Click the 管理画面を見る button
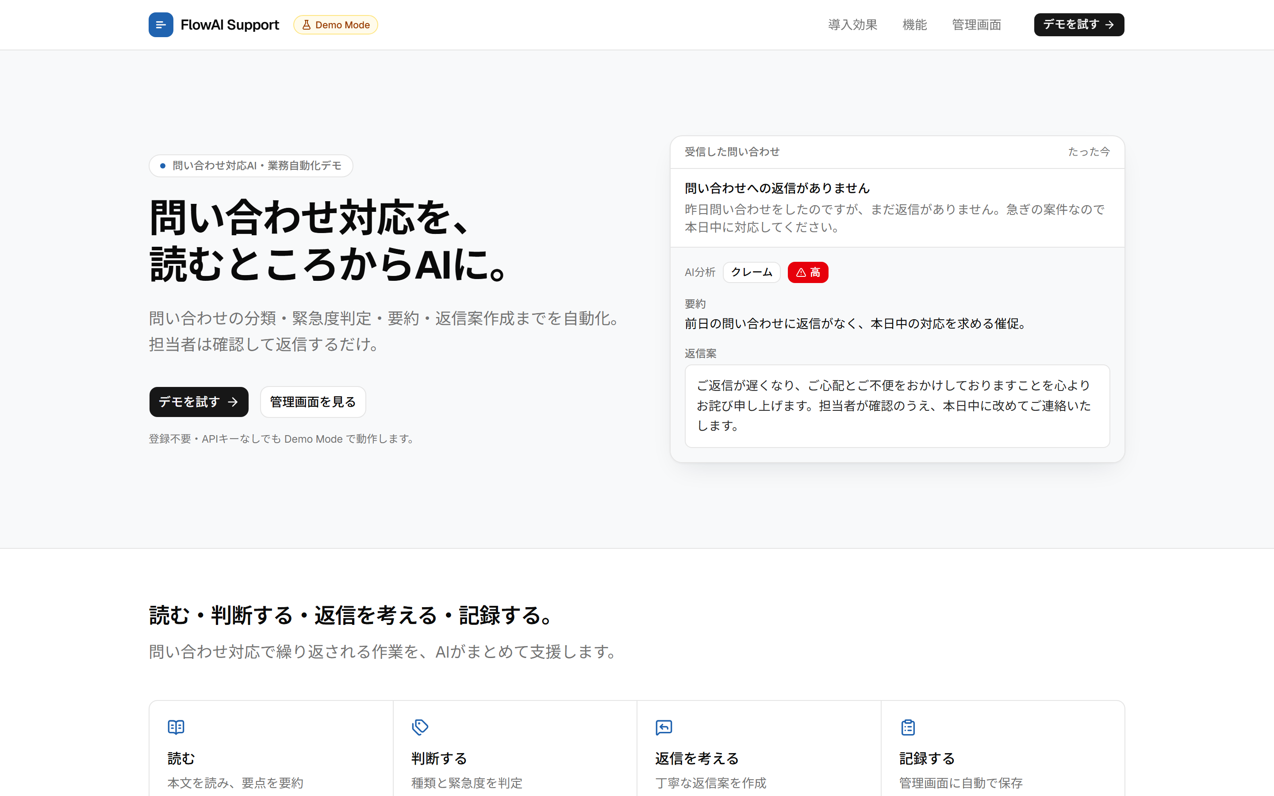Viewport: 1274px width, 796px height. tap(313, 402)
